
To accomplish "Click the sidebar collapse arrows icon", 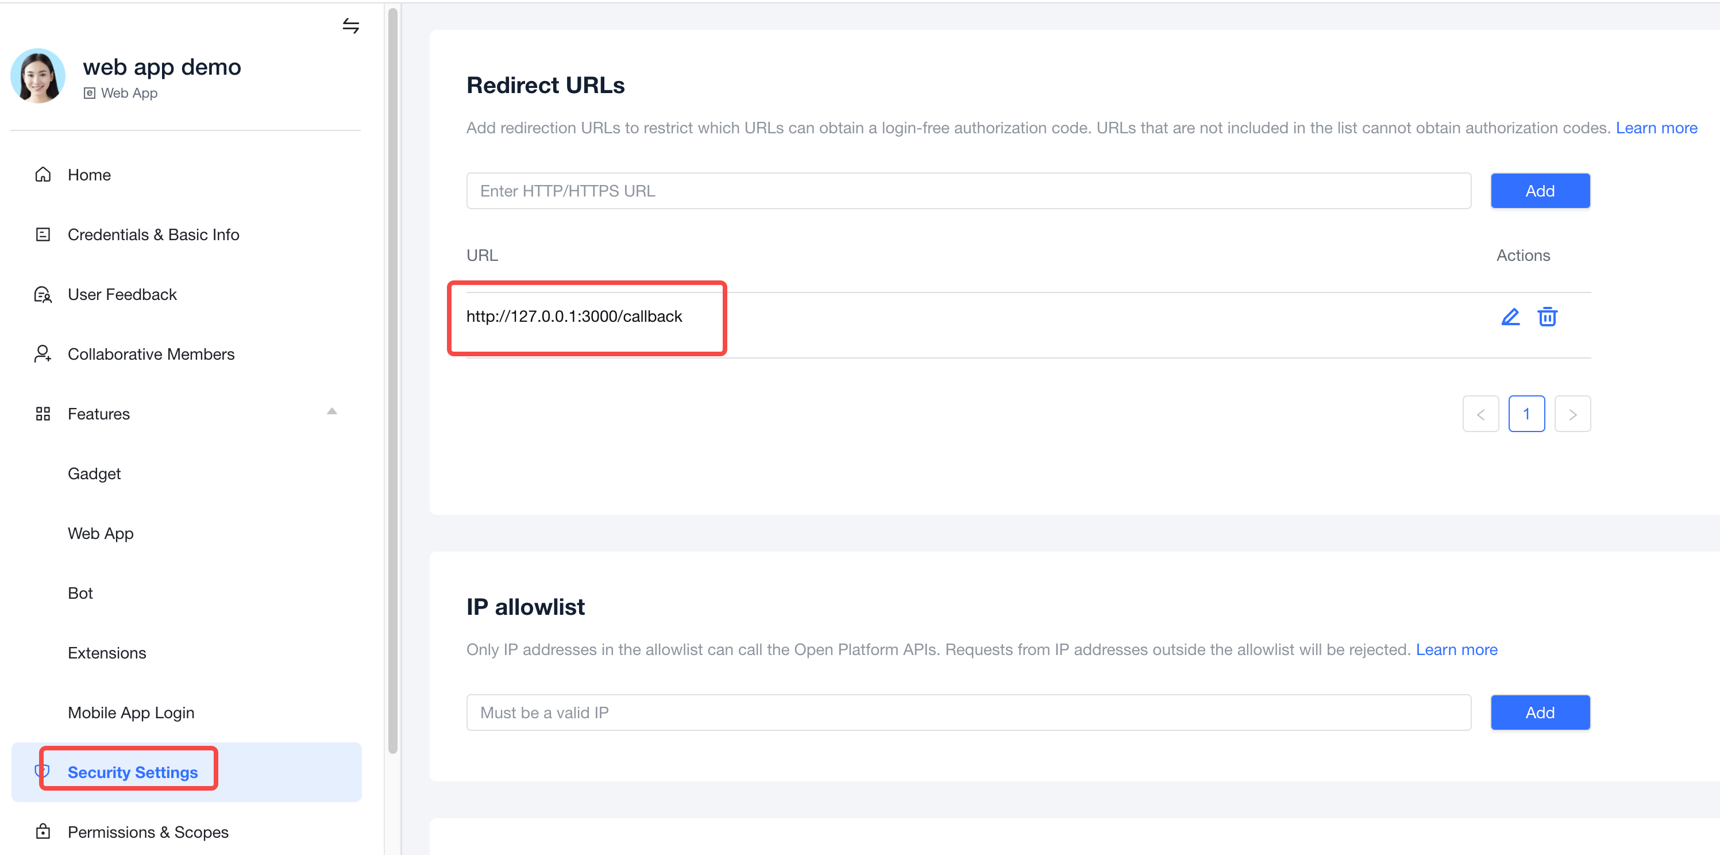I will pyautogui.click(x=350, y=26).
